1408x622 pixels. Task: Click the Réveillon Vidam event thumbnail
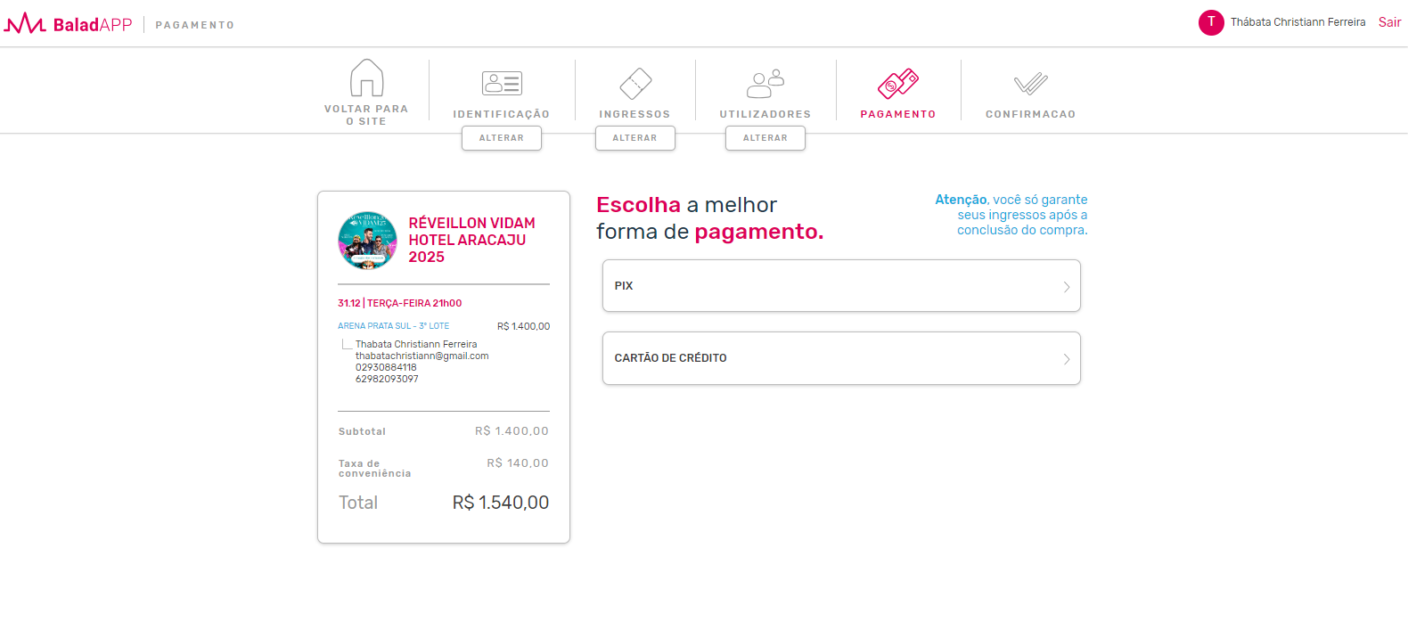(367, 241)
